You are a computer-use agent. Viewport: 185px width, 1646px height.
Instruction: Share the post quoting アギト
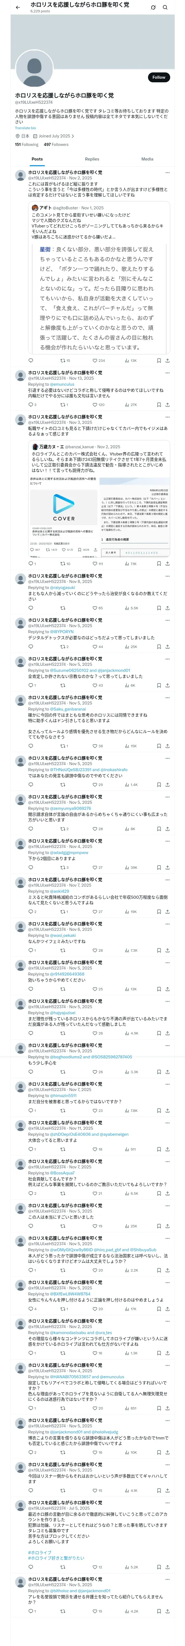[167, 360]
